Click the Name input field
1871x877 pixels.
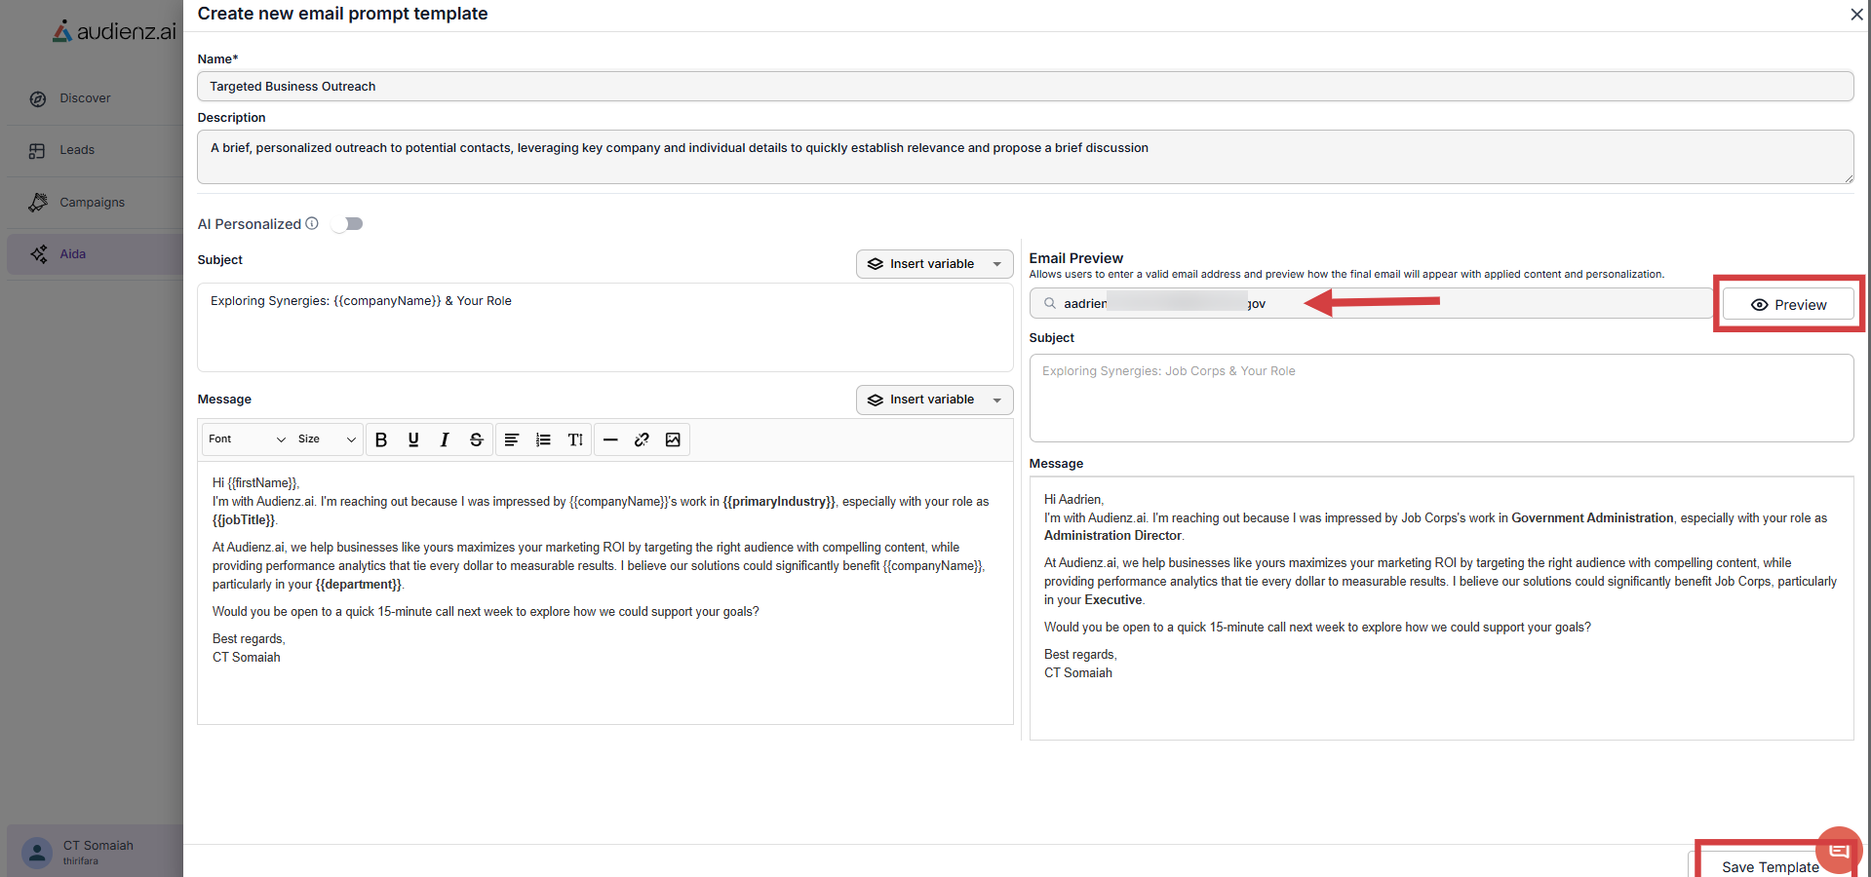coord(1025,86)
